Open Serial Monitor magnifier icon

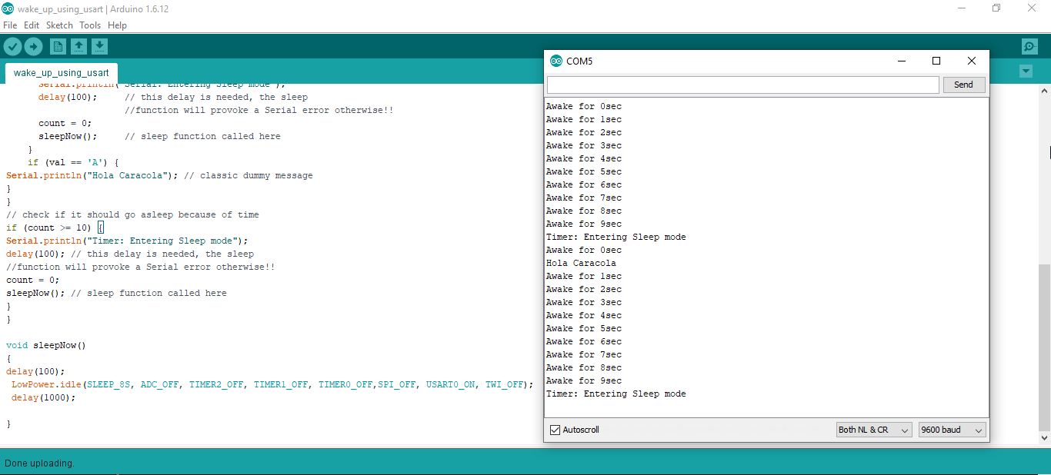coord(1029,47)
